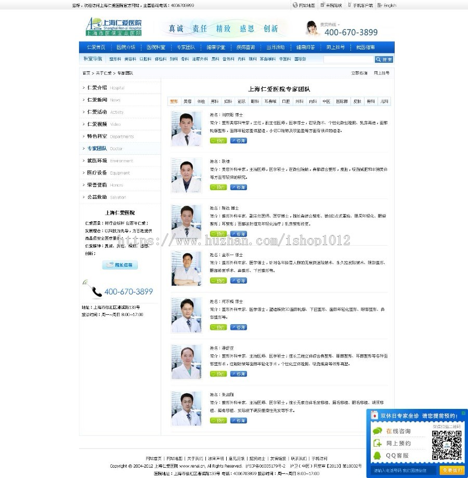Switch site language via the English icon
468x478 pixels.
[380, 5]
